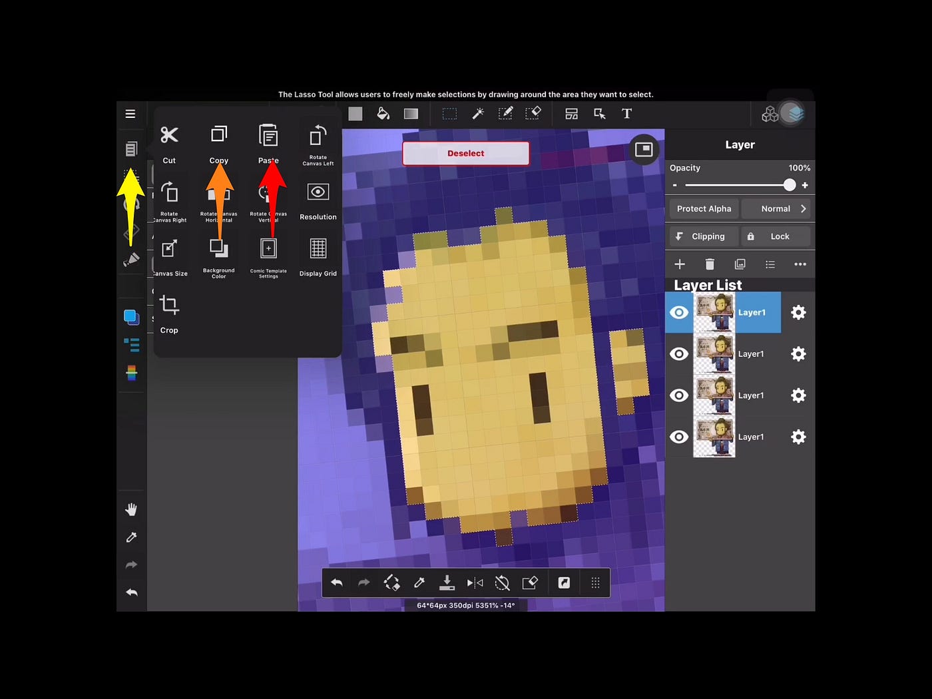Image resolution: width=932 pixels, height=699 pixels.
Task: Open the layer list options icon
Action: pos(770,264)
